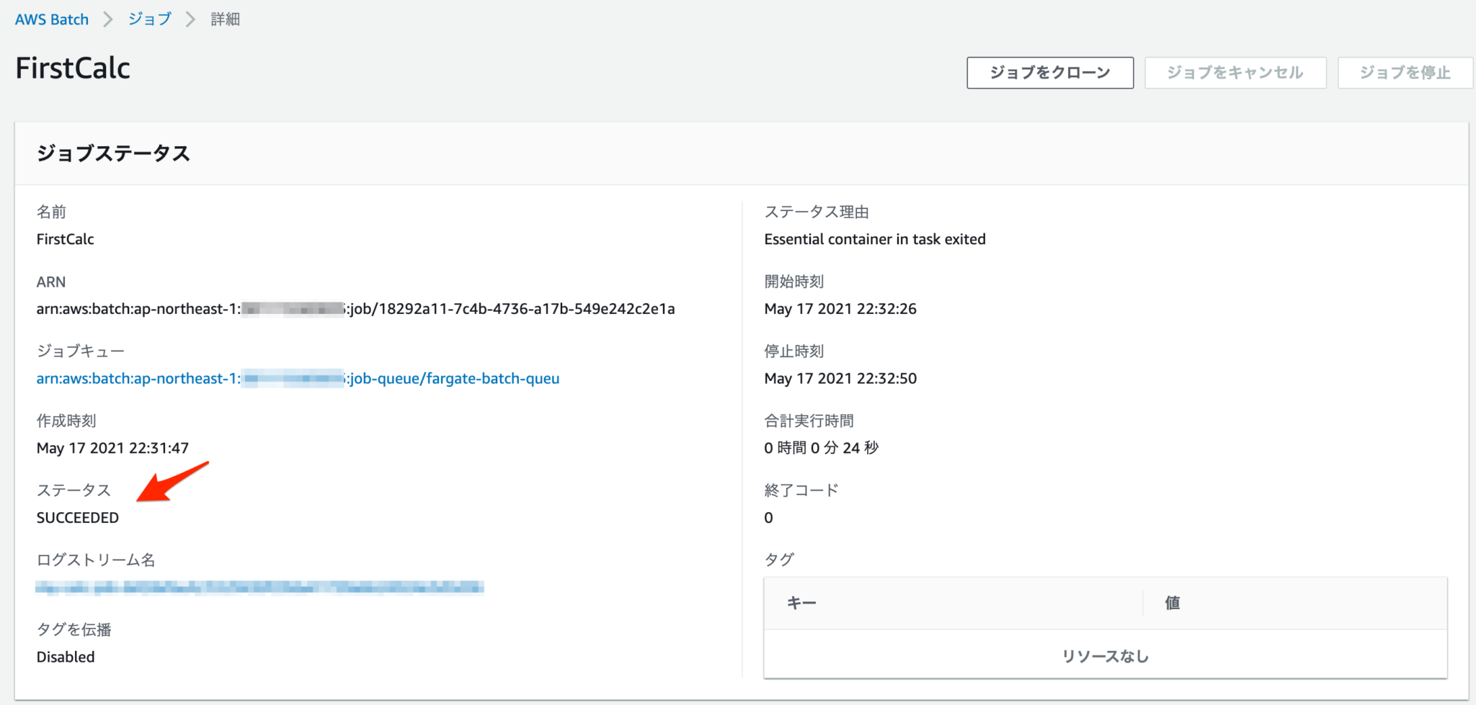The image size is (1476, 705).
Task: Click the タグを伝播 Disabled value
Action: 66,656
